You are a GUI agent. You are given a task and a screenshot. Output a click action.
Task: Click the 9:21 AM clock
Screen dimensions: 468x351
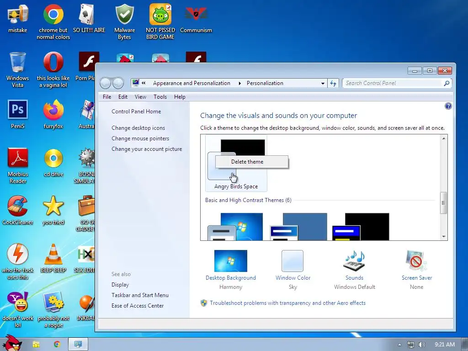point(444,345)
